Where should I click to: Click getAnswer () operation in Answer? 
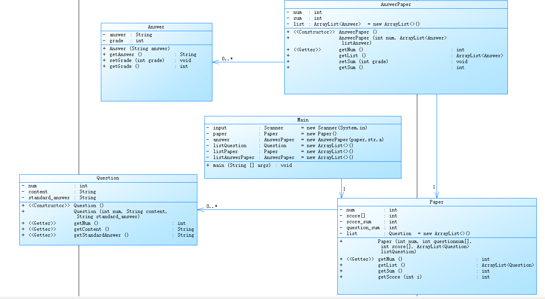tap(149, 54)
